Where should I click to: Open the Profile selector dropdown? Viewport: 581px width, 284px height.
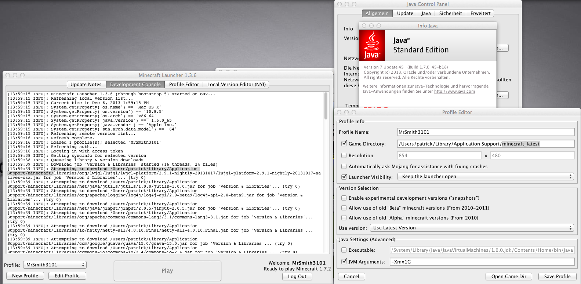[55, 265]
